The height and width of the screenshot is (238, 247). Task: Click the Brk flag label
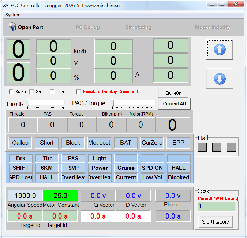[20, 158]
